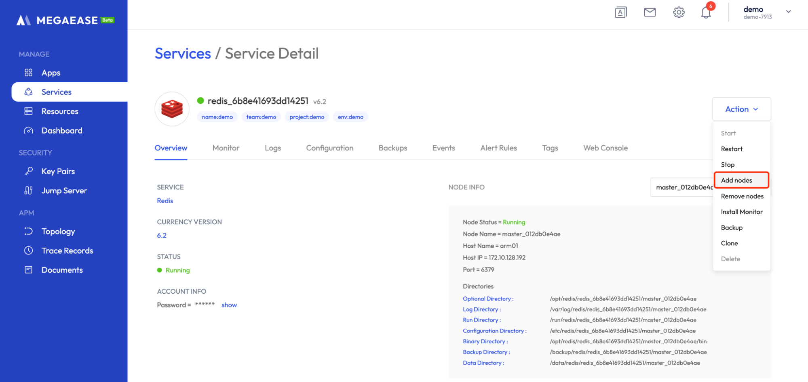Click Optional Directory link
This screenshot has height=382, width=808.
pos(488,299)
